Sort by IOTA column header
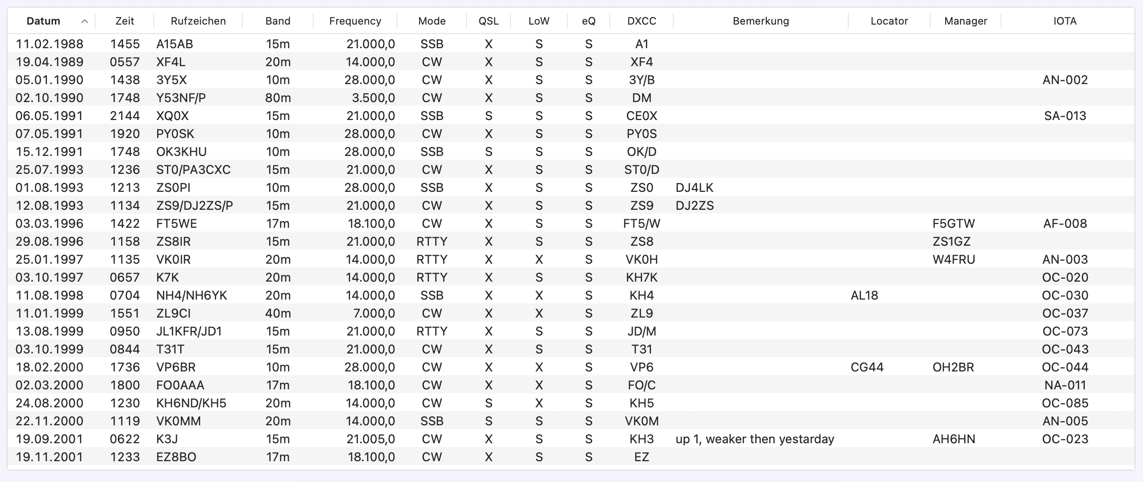This screenshot has width=1143, height=482. point(1065,21)
